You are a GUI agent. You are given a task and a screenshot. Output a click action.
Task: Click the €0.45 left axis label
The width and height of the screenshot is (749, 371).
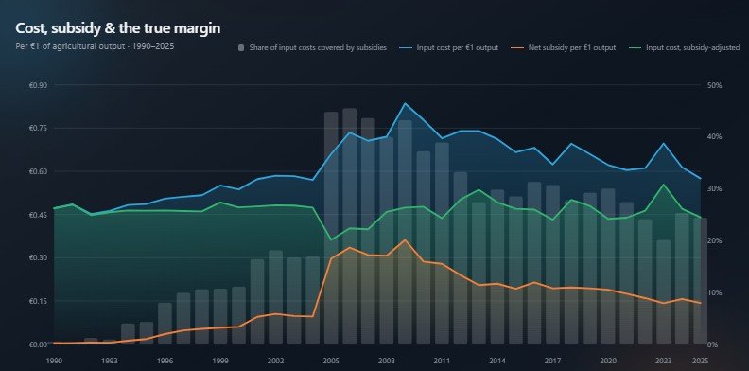(x=38, y=215)
